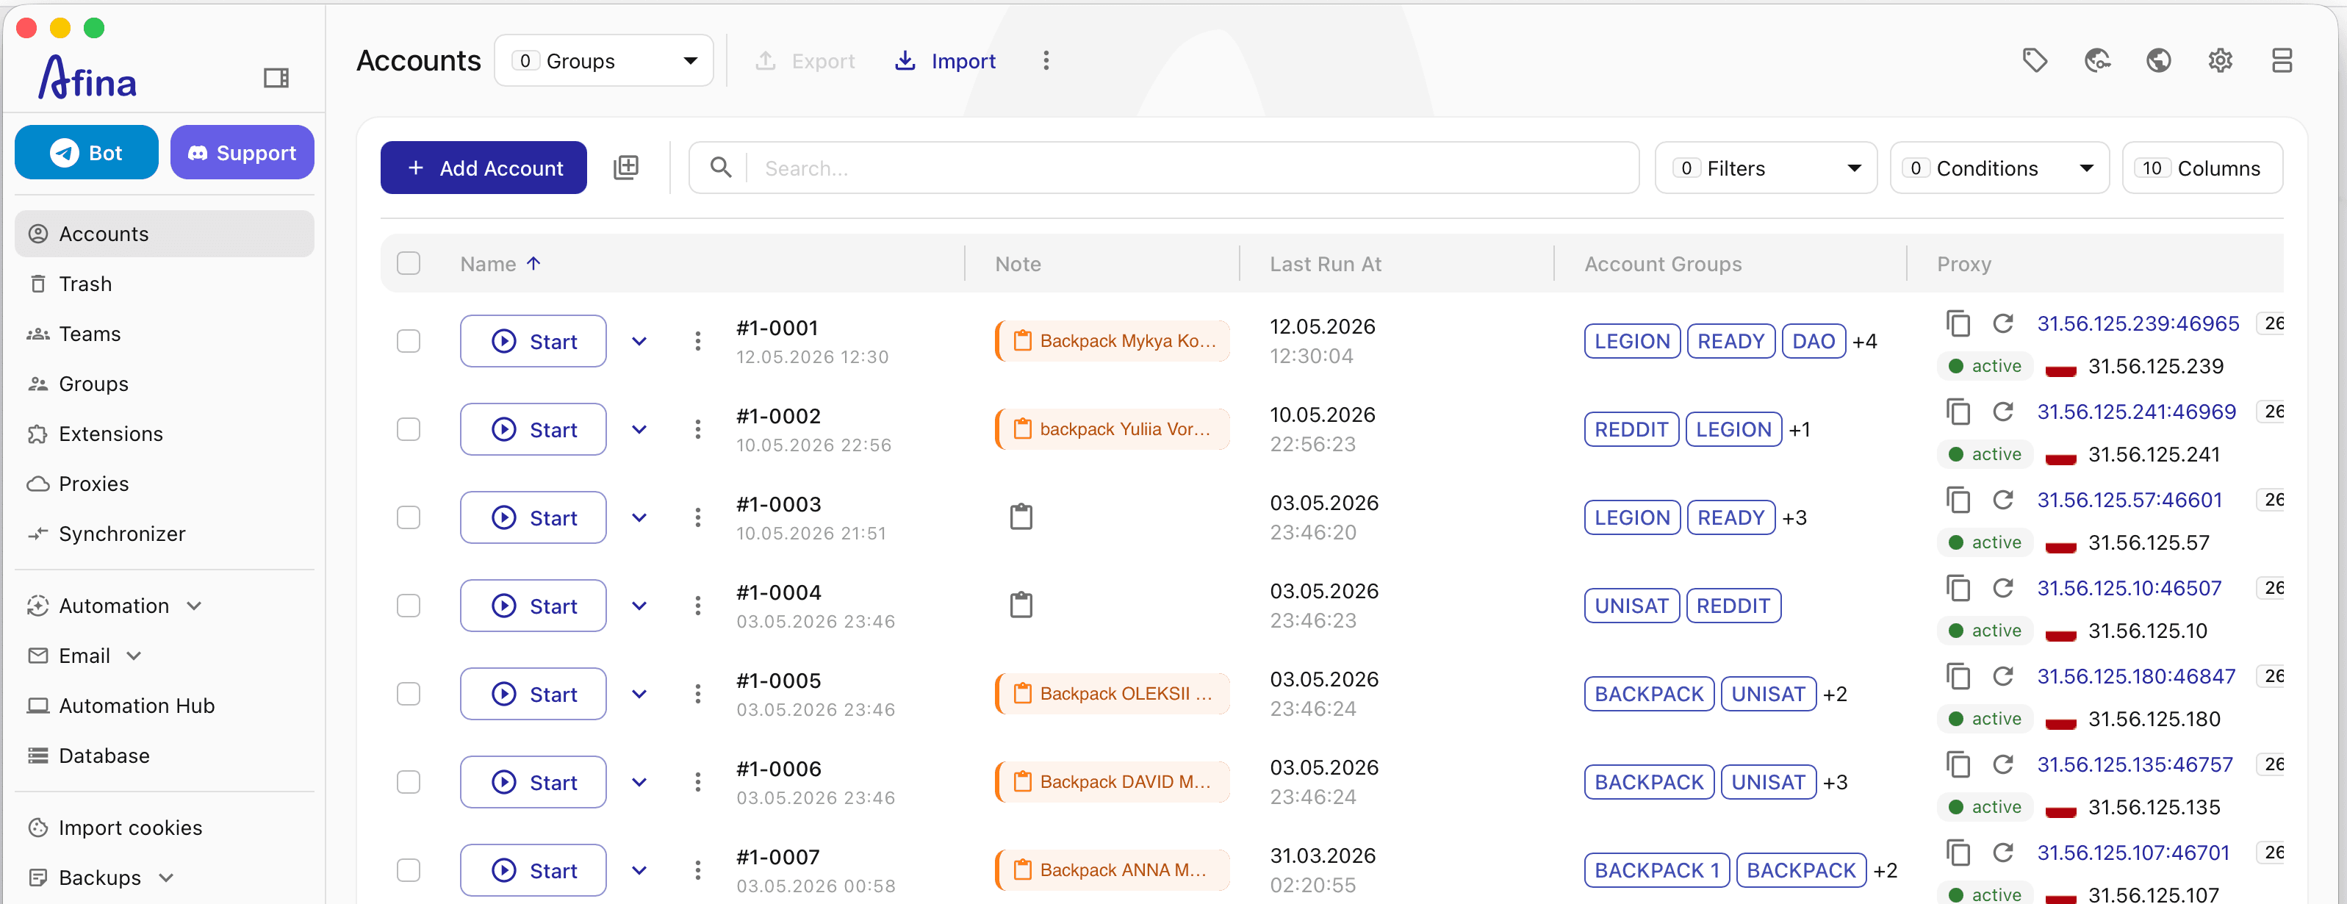Open the tags icon in top bar
Screen dimensions: 2347x904
pyautogui.click(x=2035, y=60)
